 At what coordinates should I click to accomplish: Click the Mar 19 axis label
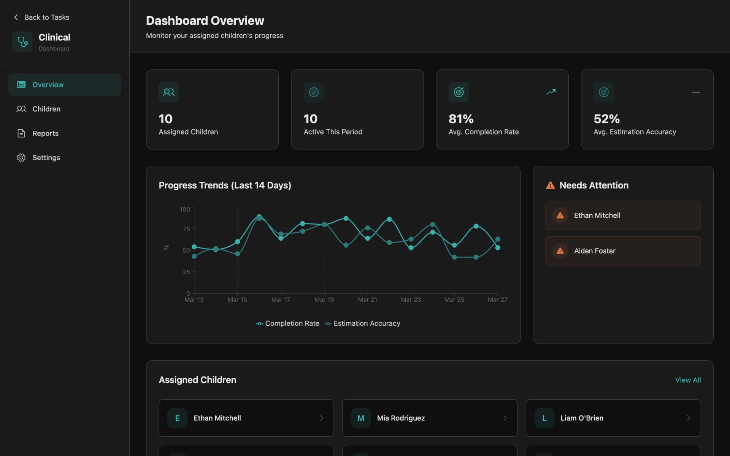point(324,300)
